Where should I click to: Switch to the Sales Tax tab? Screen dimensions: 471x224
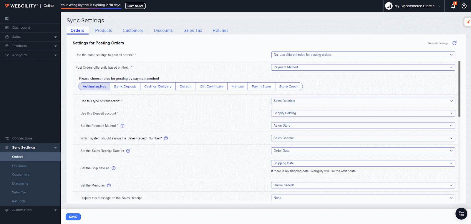tap(193, 30)
